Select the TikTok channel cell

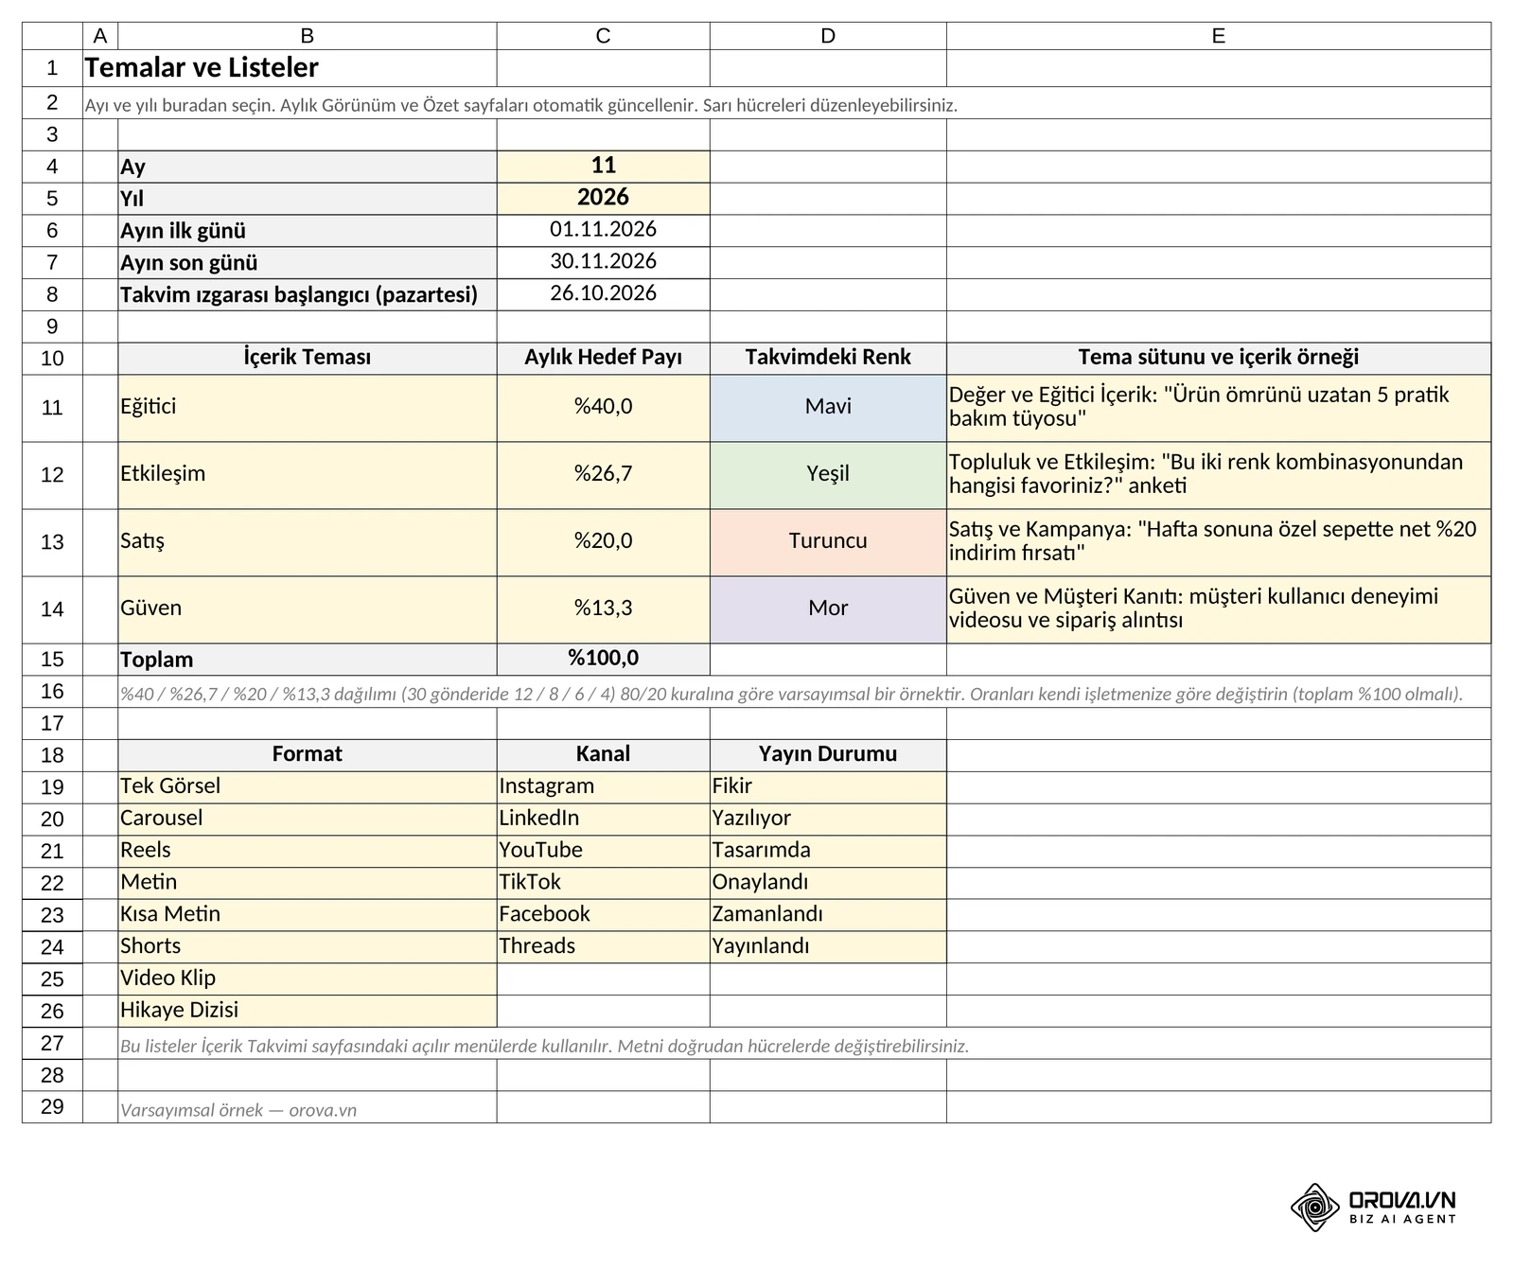point(603,883)
